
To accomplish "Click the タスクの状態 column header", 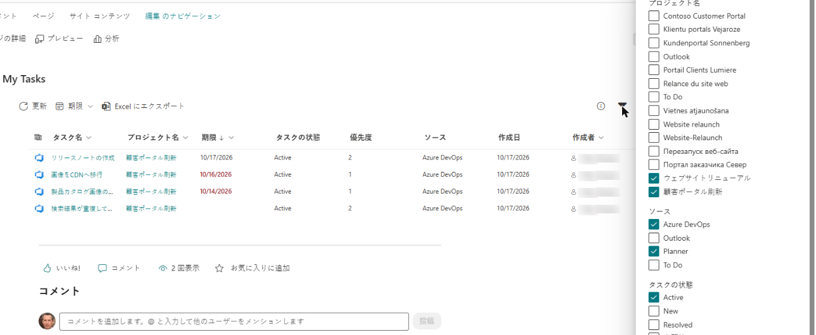I will pyautogui.click(x=298, y=138).
